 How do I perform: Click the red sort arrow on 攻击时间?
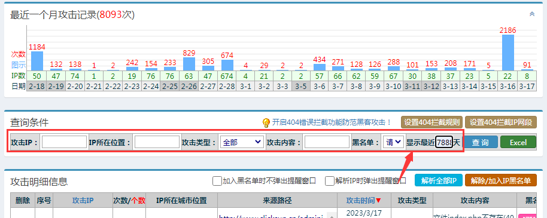(x=378, y=201)
